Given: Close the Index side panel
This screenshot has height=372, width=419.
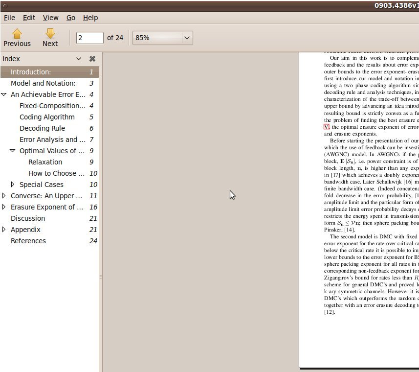Looking at the screenshot, I should tap(92, 59).
